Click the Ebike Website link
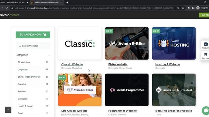This screenshot has height=117, width=209. coord(118,64)
